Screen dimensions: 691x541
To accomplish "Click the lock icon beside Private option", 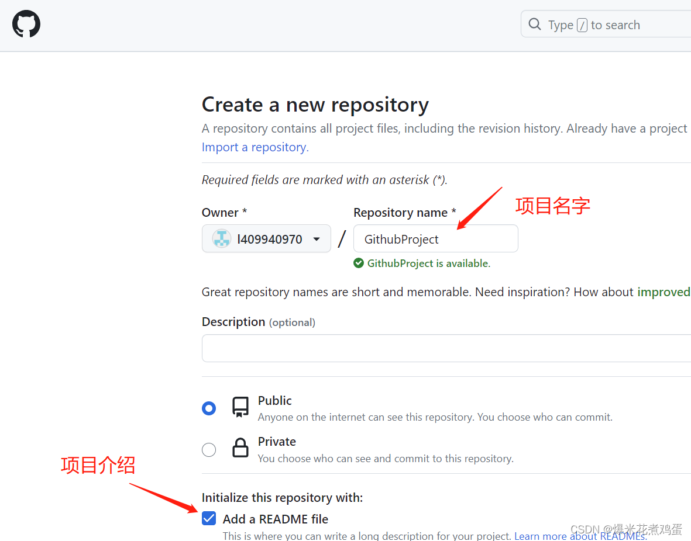I will 240,449.
